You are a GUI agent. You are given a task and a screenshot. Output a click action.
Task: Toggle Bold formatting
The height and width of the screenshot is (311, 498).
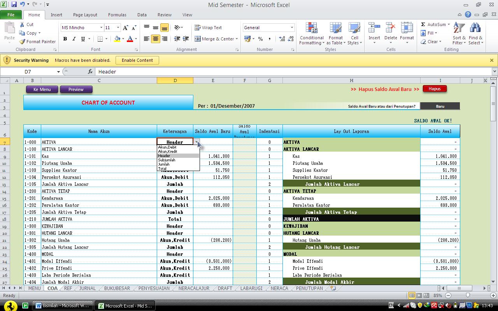[65, 39]
